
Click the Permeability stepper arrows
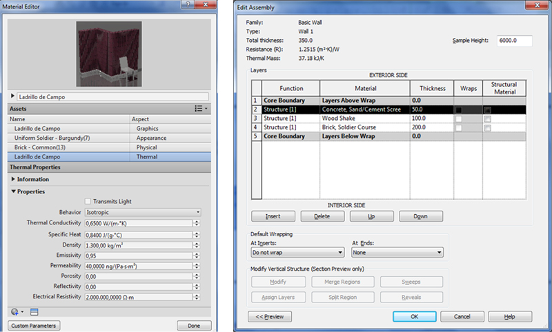click(197, 266)
